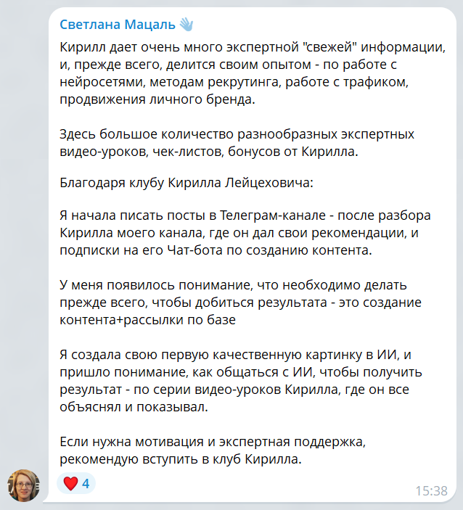Click the reaction count number 4

(x=86, y=484)
